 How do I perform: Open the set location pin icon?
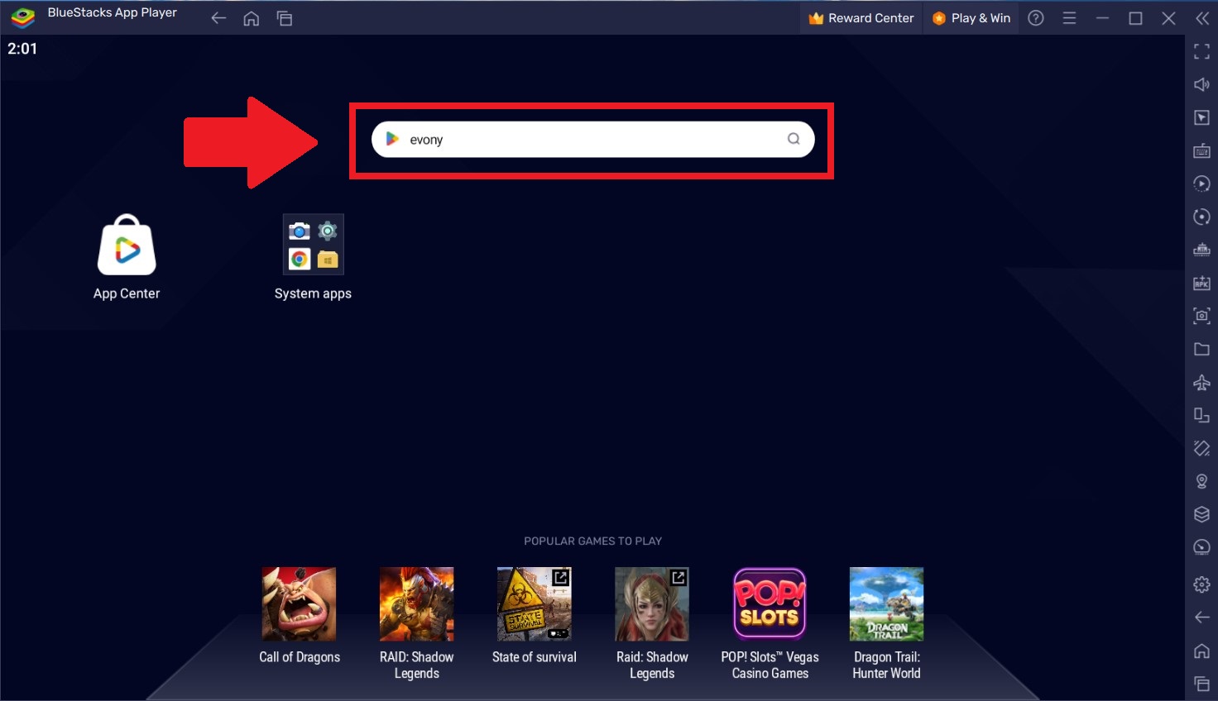pyautogui.click(x=1201, y=481)
